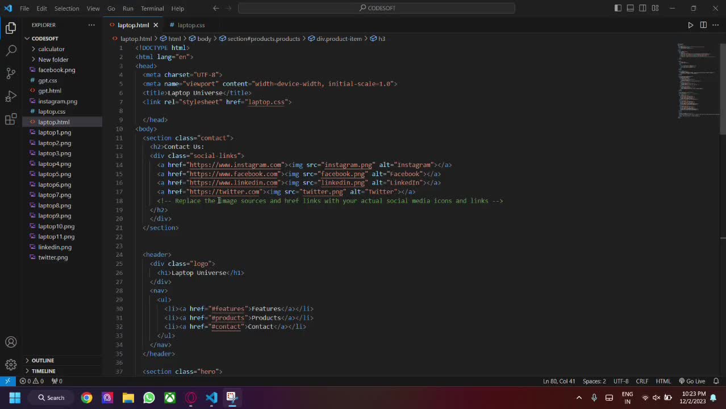
Task: Open laptop5.png in the file explorer
Action: coord(55,174)
